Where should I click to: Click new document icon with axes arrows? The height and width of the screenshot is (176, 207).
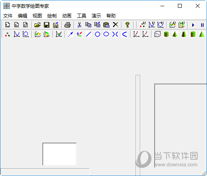(7, 25)
